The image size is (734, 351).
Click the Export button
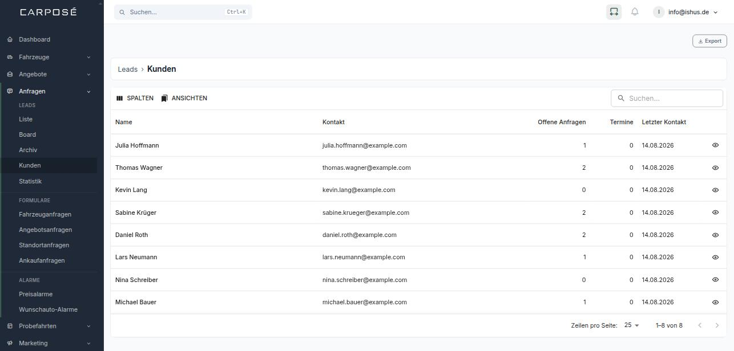(x=709, y=41)
